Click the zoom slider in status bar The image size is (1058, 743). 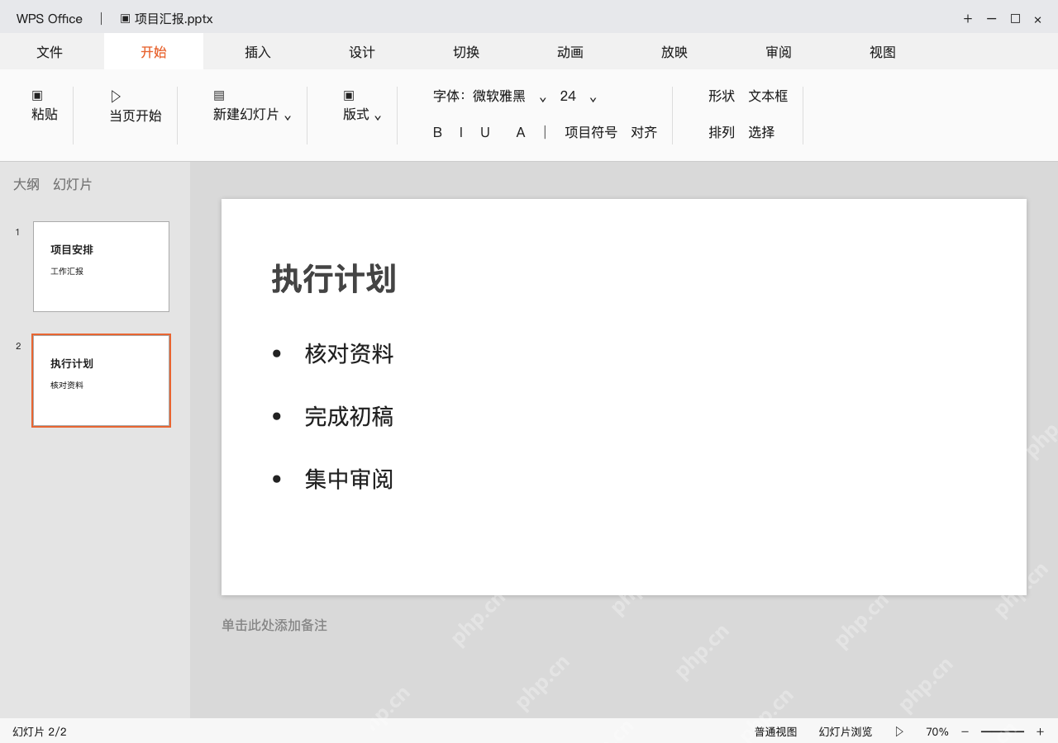point(1003,731)
